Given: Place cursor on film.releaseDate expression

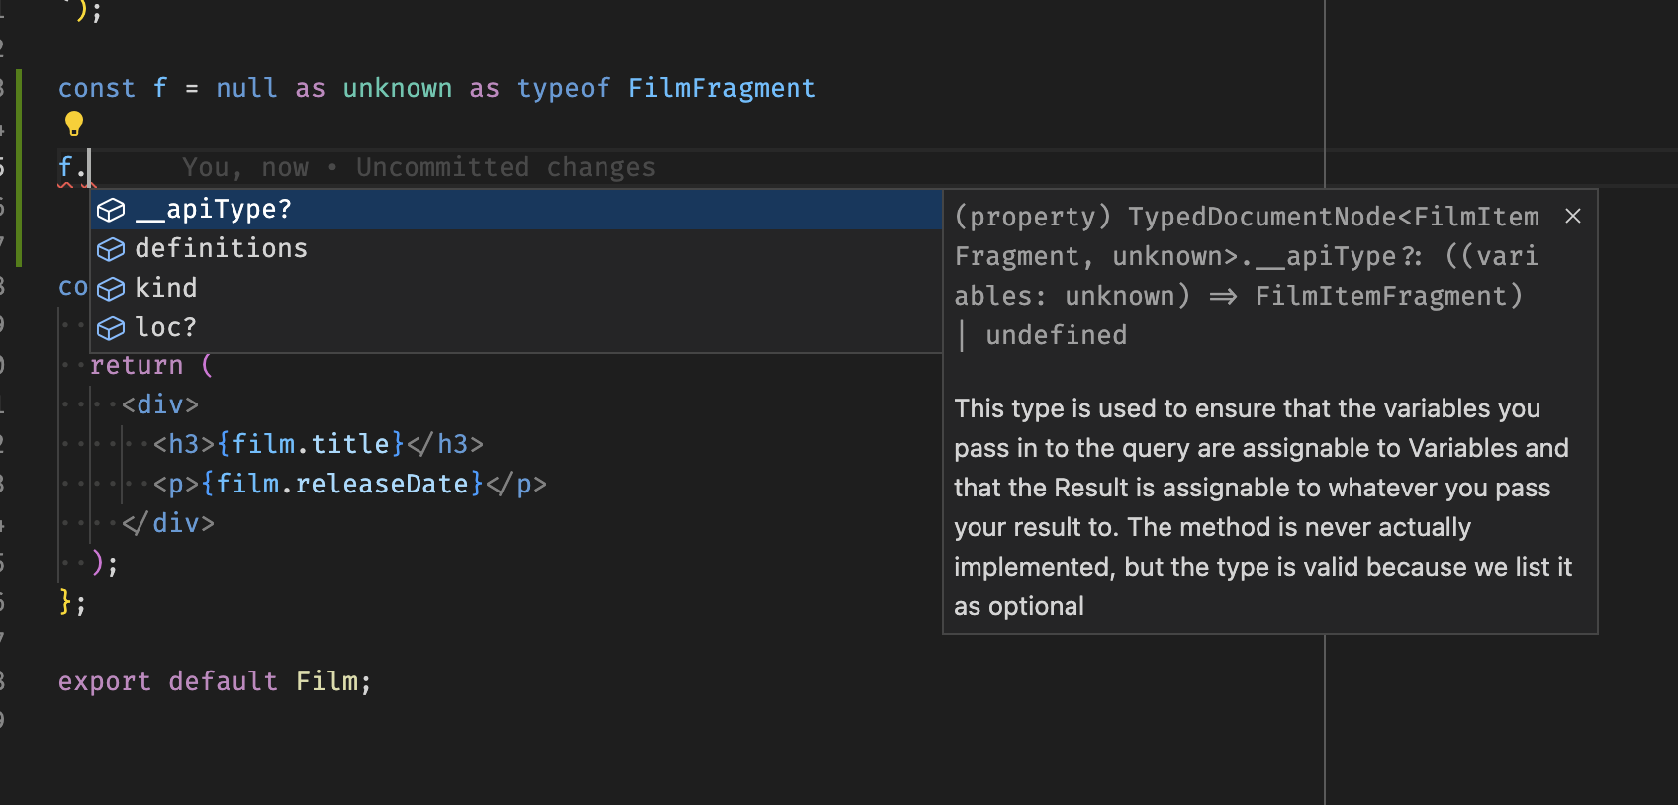Looking at the screenshot, I should (x=342, y=485).
